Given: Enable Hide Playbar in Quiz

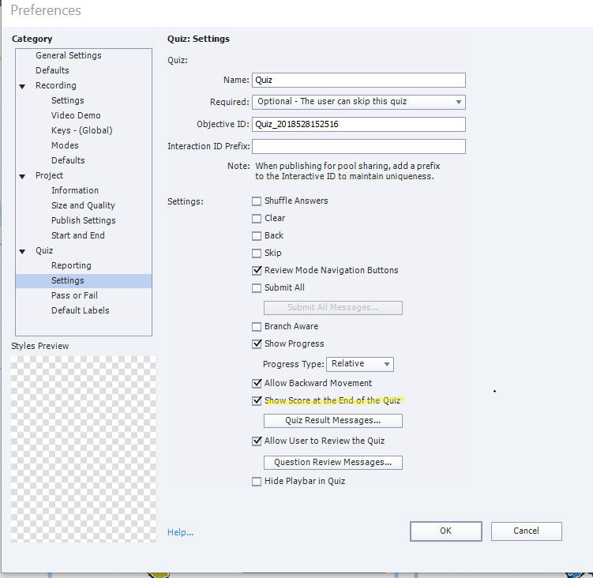Looking at the screenshot, I should pos(257,481).
